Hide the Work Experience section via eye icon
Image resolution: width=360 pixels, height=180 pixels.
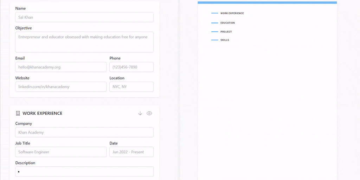click(x=149, y=113)
